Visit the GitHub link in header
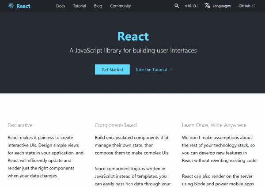Viewport: 265px width, 188px height. [x=244, y=6]
